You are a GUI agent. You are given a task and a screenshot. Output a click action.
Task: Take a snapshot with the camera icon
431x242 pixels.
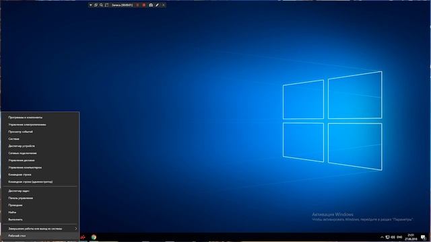[151, 5]
